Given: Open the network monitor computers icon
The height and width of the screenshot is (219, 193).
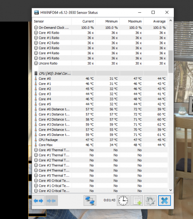Looking at the screenshot, I should tap(90, 201).
